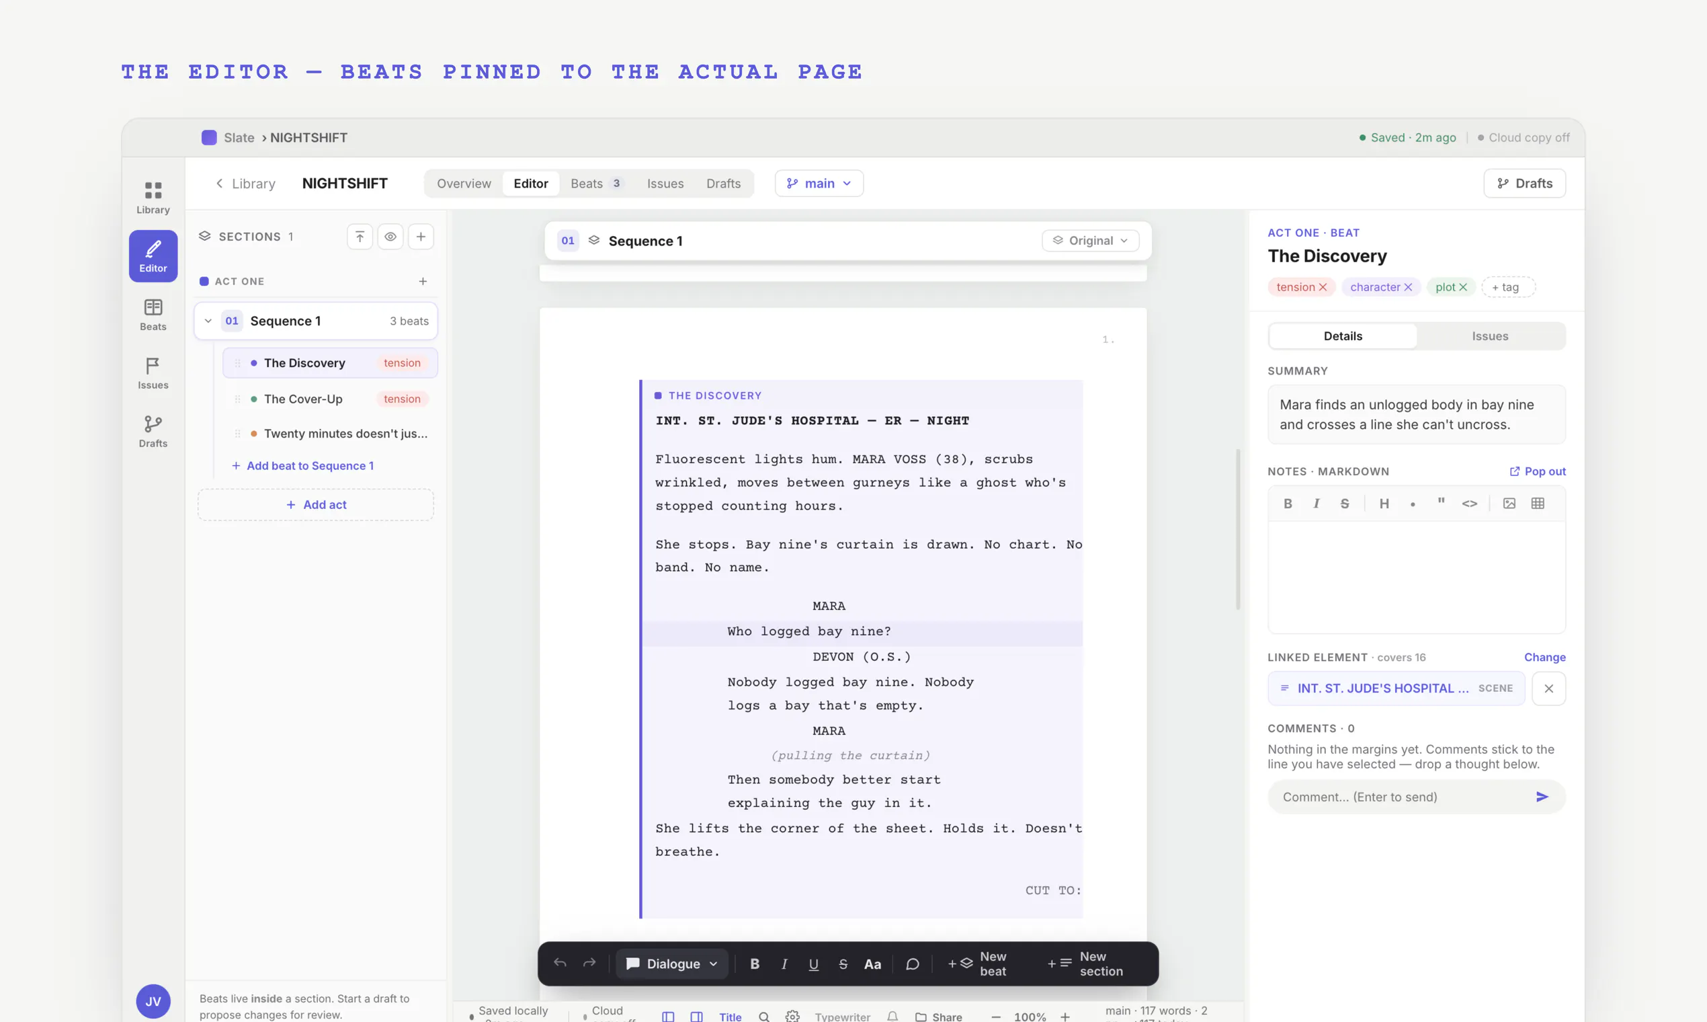Click the + tag chip
This screenshot has width=1707, height=1022.
1507,287
